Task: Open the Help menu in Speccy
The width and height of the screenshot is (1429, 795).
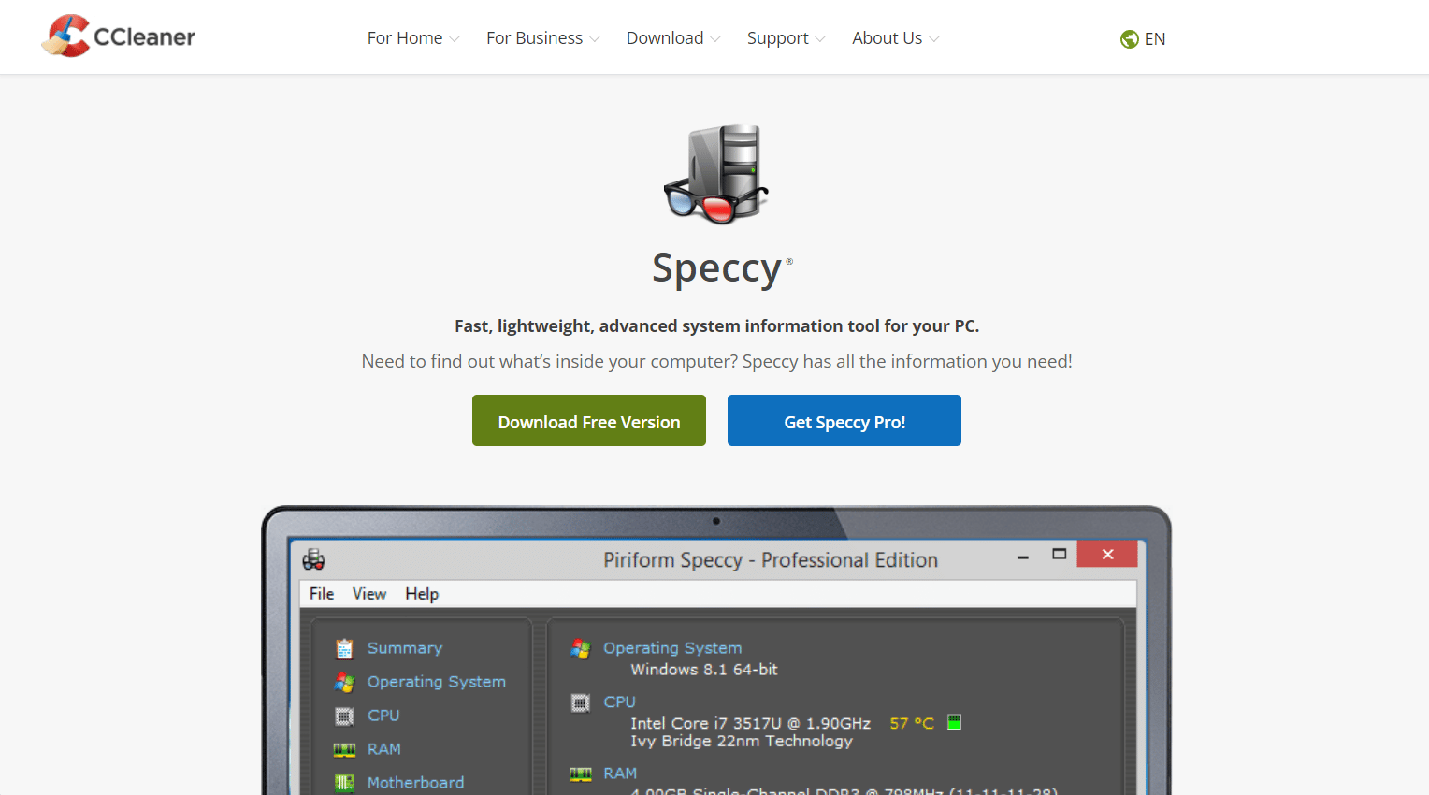Action: pyautogui.click(x=422, y=594)
